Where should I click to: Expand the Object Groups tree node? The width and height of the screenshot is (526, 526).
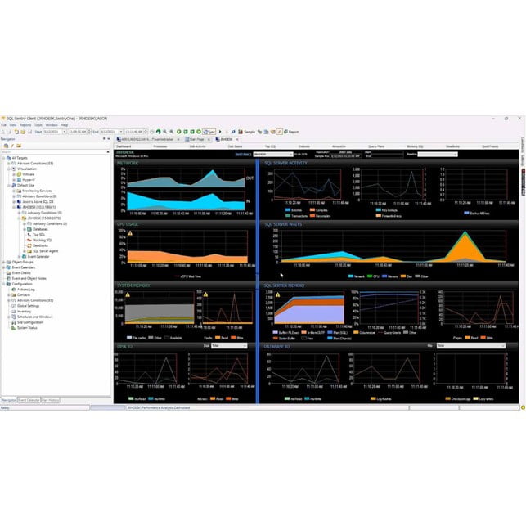(3, 262)
